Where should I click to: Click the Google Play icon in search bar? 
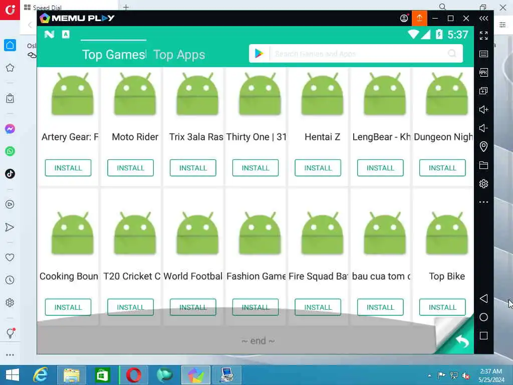(259, 53)
